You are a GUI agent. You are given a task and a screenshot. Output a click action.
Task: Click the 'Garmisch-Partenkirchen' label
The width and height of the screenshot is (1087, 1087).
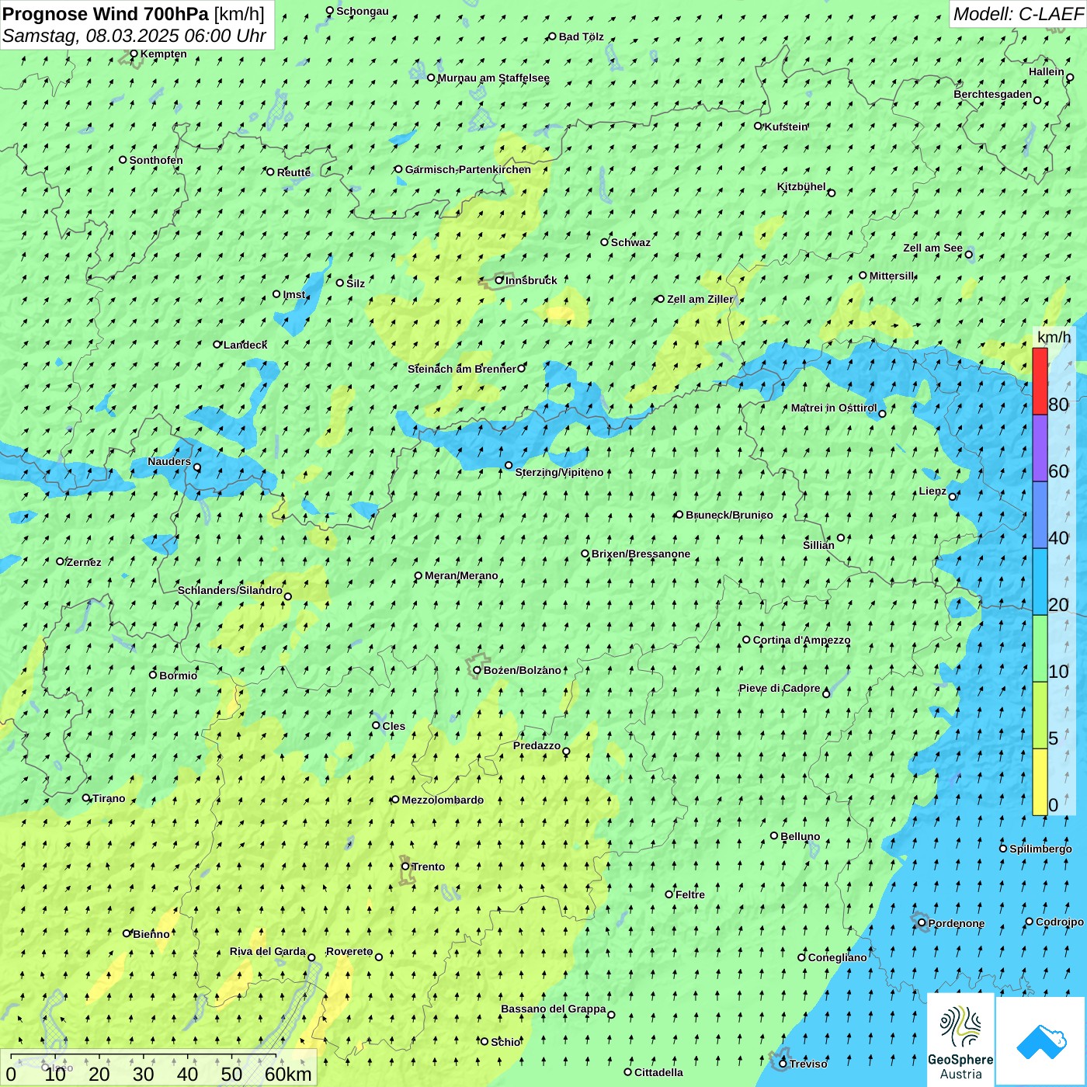[468, 169]
